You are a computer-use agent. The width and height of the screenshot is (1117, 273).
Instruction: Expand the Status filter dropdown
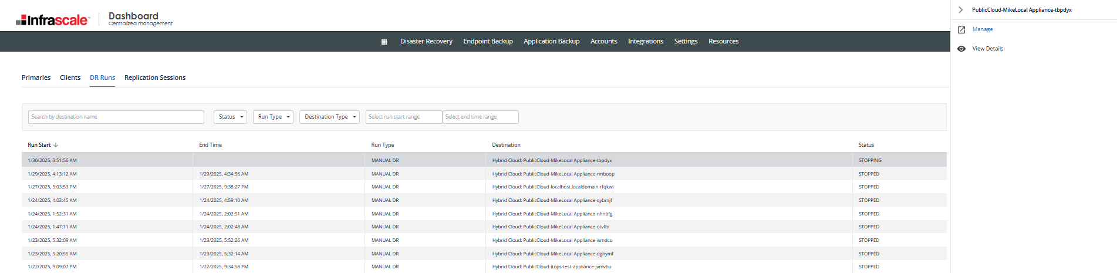(230, 117)
